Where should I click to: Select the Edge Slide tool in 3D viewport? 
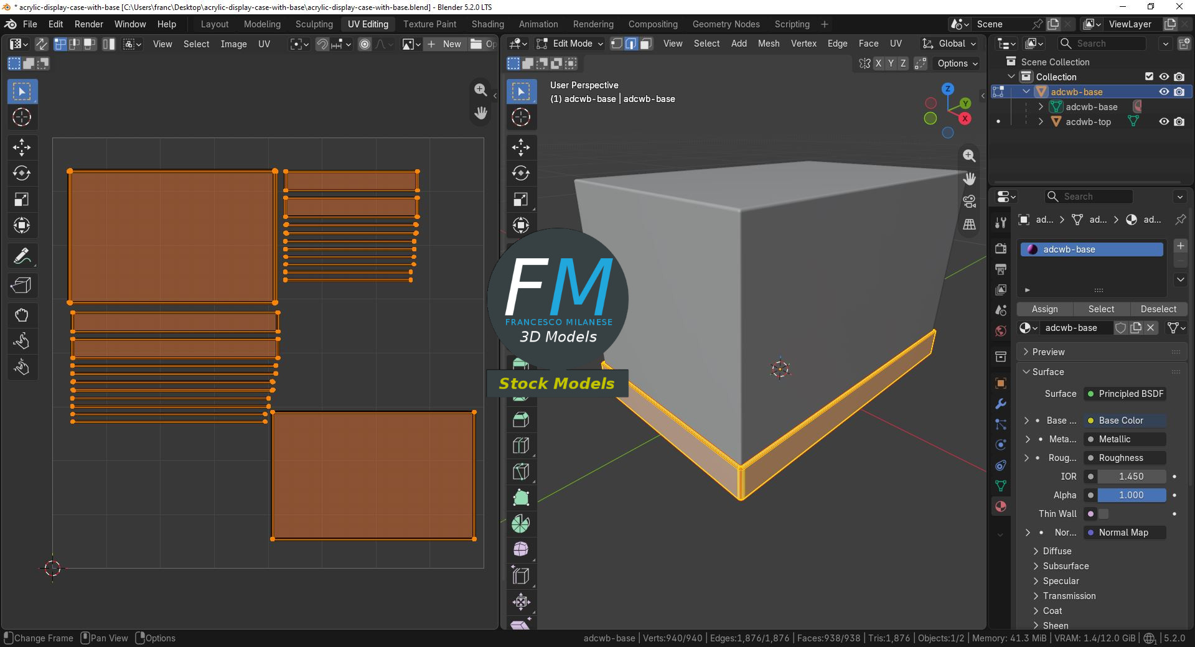[x=521, y=576]
